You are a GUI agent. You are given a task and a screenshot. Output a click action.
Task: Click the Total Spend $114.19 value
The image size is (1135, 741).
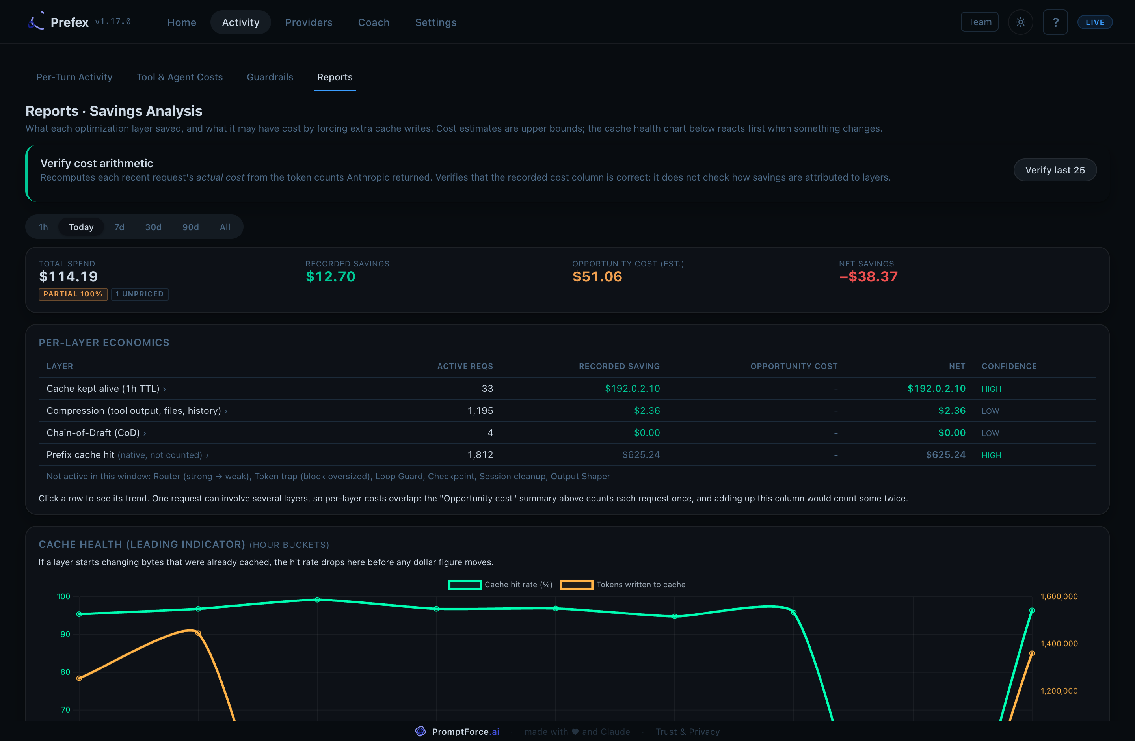(x=68, y=277)
